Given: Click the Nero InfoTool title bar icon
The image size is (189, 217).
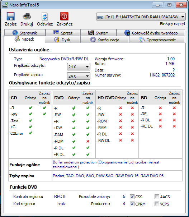Looking at the screenshot, I should point(5,5).
